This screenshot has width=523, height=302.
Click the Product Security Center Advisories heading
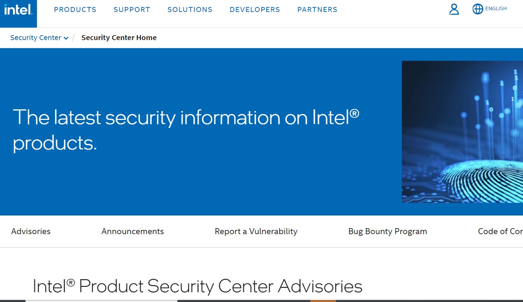197,286
